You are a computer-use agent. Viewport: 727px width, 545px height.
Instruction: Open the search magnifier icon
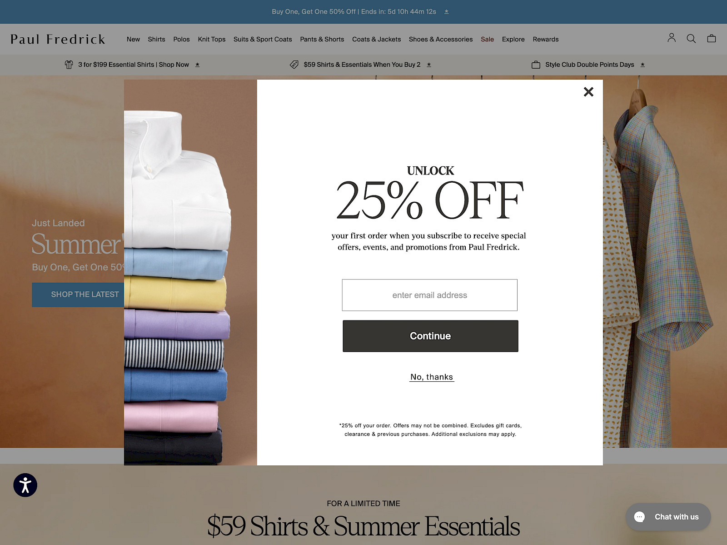coord(691,39)
